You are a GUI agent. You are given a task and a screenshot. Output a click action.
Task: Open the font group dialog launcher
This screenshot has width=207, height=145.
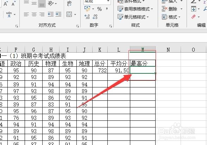(17, 26)
